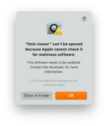Click the Gatekeeper house icon
This screenshot has width=108, height=126.
pyautogui.click(x=54, y=27)
